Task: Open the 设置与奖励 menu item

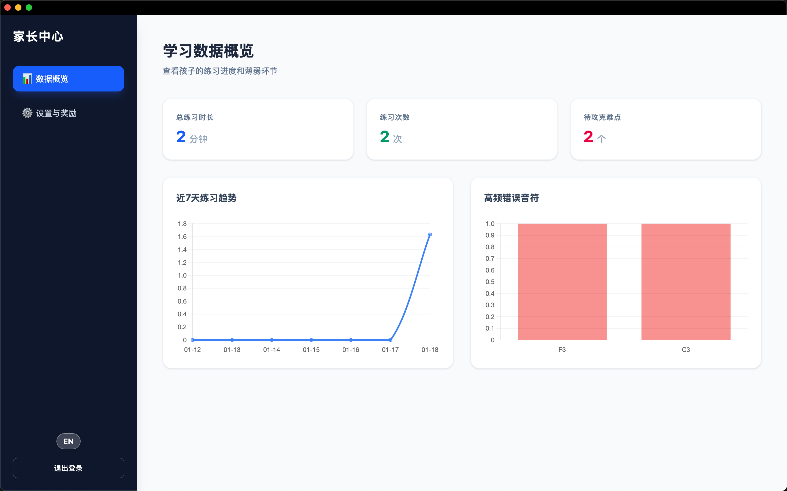Action: [x=56, y=113]
